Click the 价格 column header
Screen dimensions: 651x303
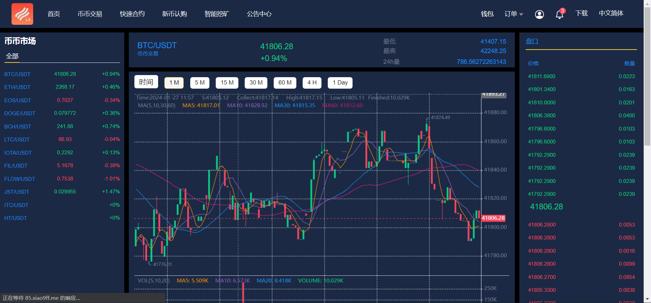point(533,64)
